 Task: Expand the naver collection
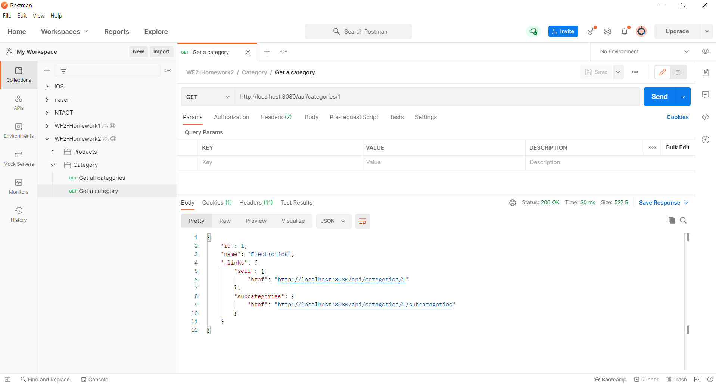pyautogui.click(x=47, y=100)
